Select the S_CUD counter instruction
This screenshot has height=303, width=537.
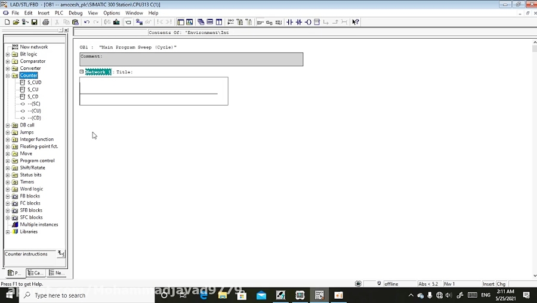34,82
